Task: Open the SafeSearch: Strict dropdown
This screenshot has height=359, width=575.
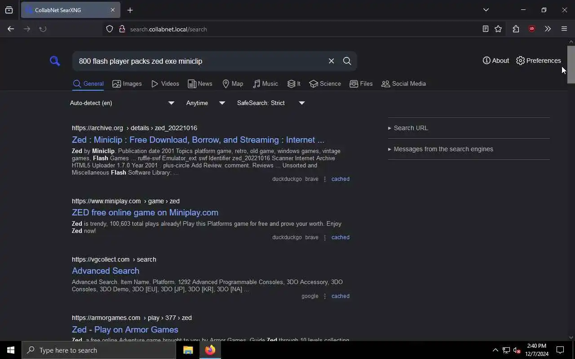Action: pyautogui.click(x=271, y=103)
